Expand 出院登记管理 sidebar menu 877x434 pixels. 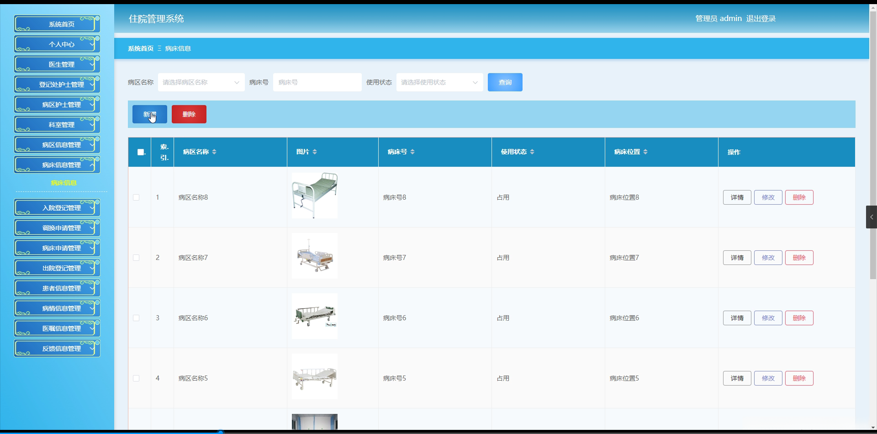57,268
